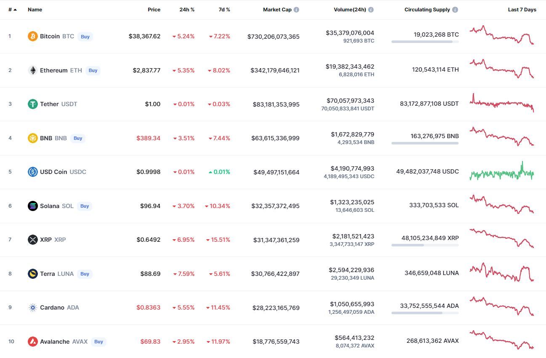This screenshot has height=358, width=546.
Task: Click the Solana coin logo
Action: point(33,206)
